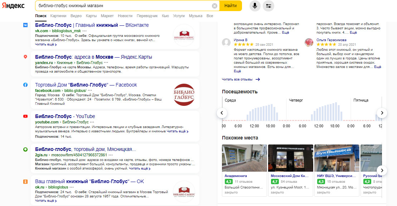The image size is (397, 206).
Task: Go to next days in Посещаемость chart
Action: (382, 113)
